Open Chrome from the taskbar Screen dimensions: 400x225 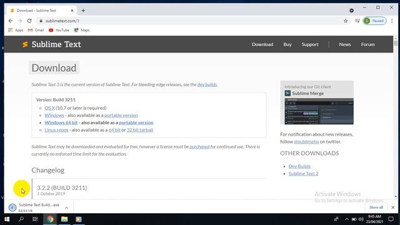pyautogui.click(x=50, y=219)
